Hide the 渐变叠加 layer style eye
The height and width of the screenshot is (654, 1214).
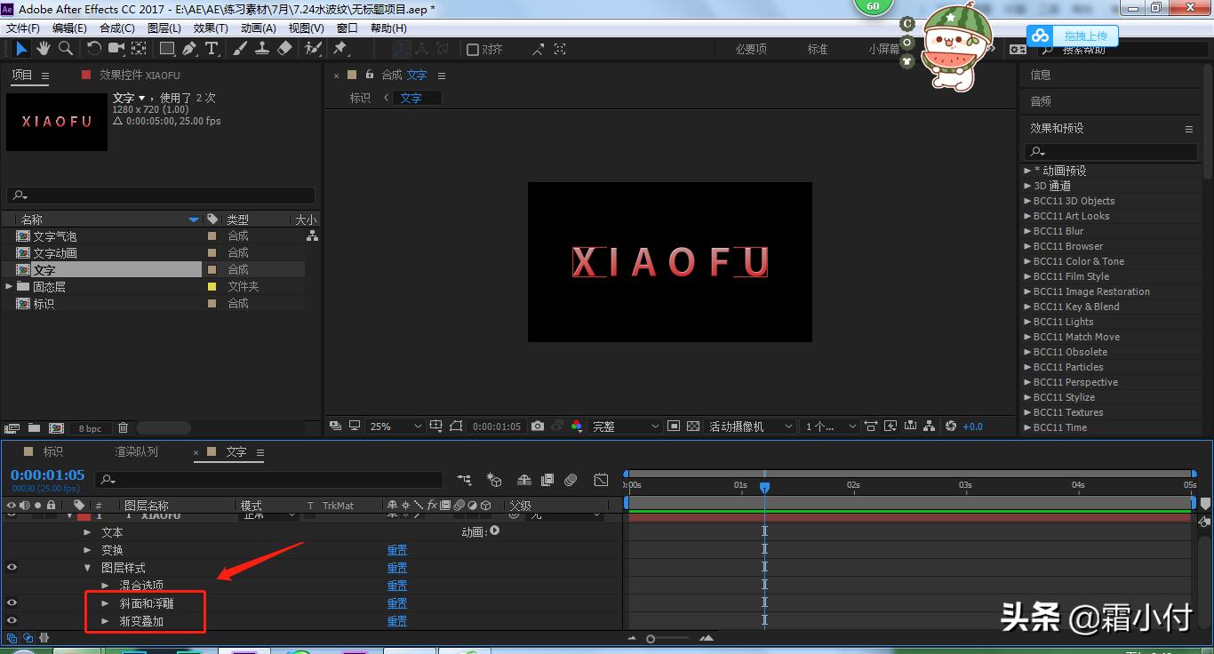pos(12,621)
